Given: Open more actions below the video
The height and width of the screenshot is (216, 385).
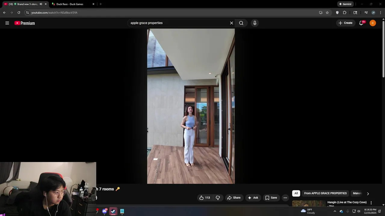Looking at the screenshot, I should 285,198.
